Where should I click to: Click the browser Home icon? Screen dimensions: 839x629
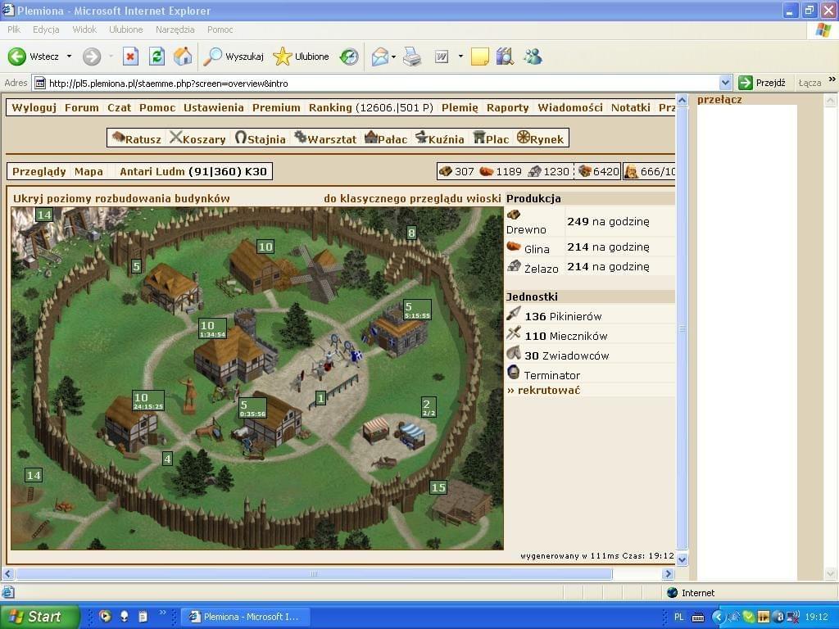click(x=183, y=57)
